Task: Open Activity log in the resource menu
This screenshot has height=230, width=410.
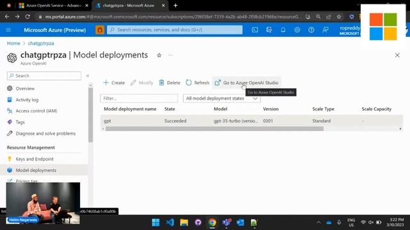Action: click(27, 100)
